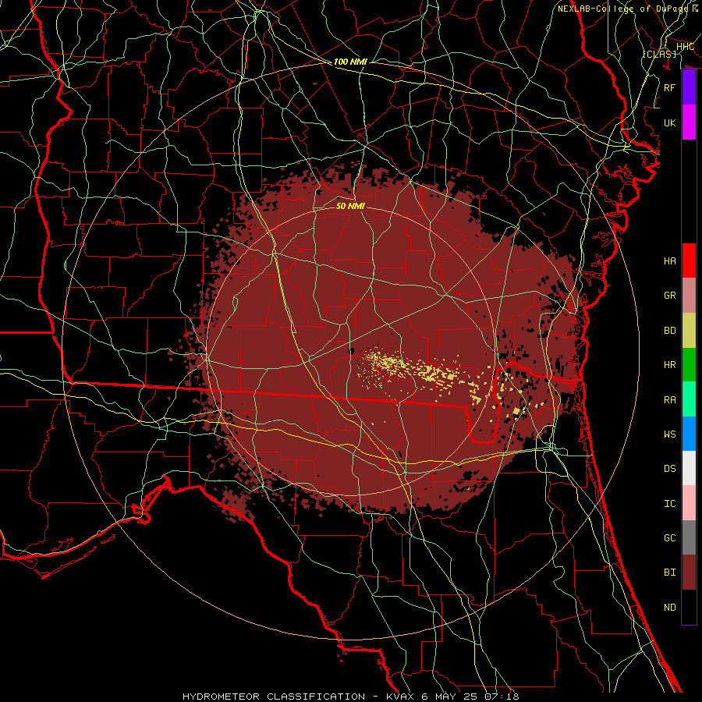
Task: Click the "RA" legend label
Action: (x=670, y=399)
